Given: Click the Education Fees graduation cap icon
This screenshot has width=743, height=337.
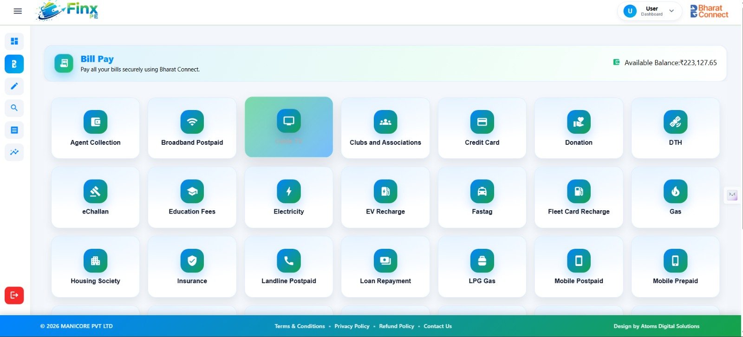Looking at the screenshot, I should point(192,191).
